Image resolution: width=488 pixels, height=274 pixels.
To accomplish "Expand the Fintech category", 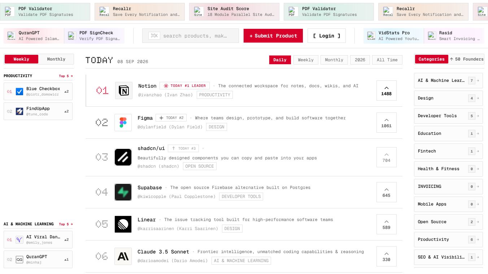I will (448, 151).
